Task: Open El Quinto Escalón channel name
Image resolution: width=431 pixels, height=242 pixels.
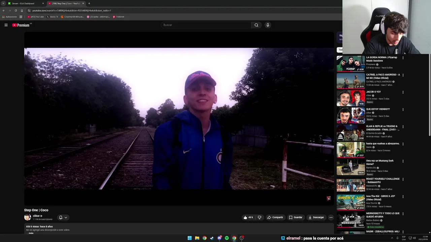Action: [x=374, y=133]
